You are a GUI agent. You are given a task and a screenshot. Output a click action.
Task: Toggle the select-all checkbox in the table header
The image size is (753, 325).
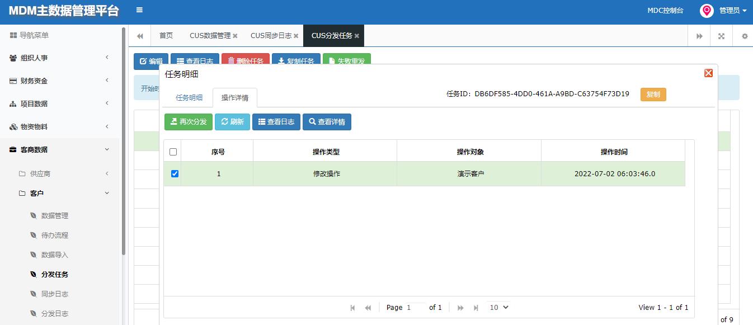(x=173, y=150)
